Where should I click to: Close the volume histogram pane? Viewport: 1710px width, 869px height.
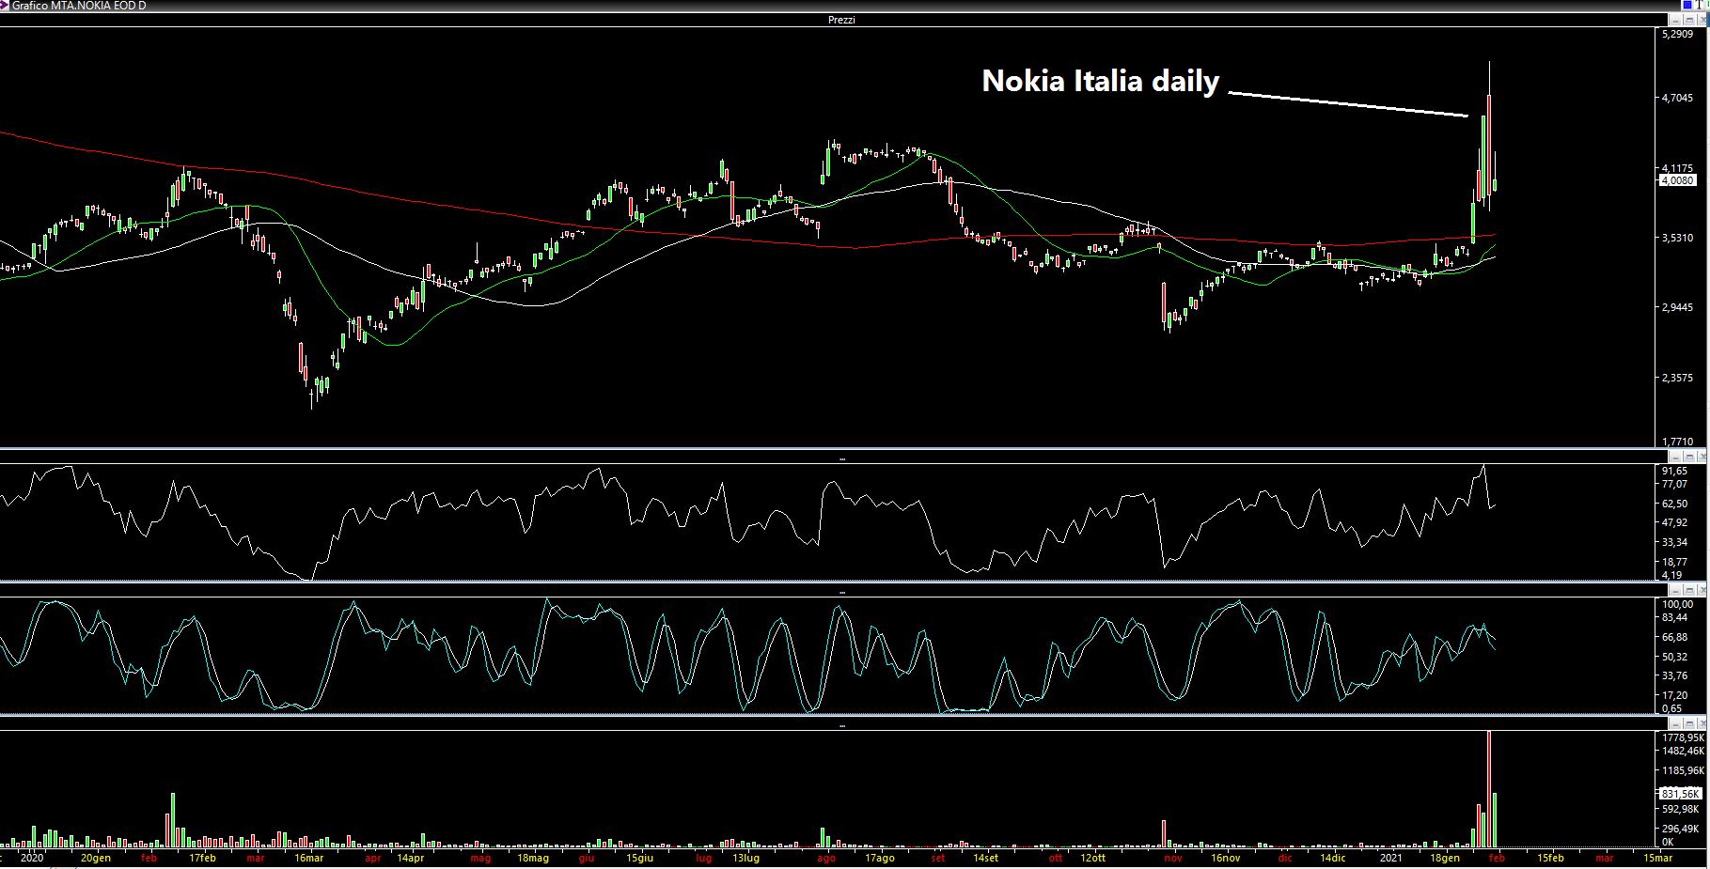1702,723
